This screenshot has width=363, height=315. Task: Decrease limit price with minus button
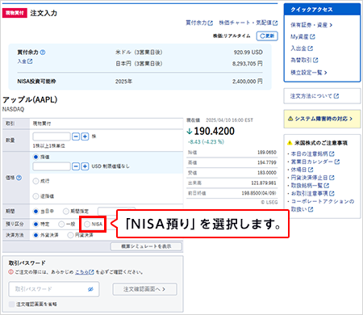(76, 166)
